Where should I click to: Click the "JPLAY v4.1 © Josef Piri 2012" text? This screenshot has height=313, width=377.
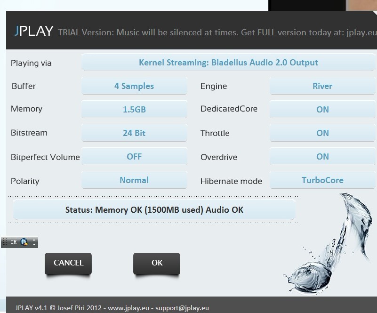click(58, 308)
